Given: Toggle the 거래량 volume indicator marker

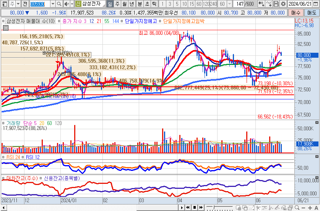Looking at the screenshot, I should 3,123.
